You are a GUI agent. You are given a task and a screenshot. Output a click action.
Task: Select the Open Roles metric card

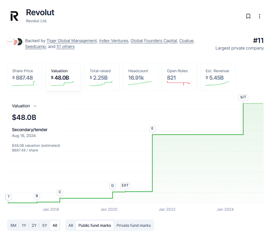[x=179, y=77]
